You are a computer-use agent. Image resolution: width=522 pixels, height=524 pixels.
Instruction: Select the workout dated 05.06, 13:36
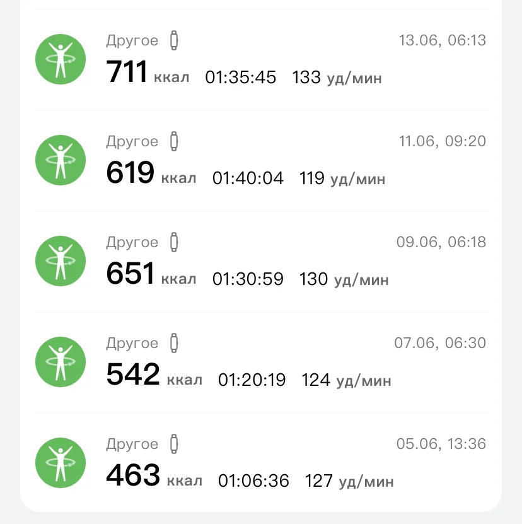pos(441,444)
